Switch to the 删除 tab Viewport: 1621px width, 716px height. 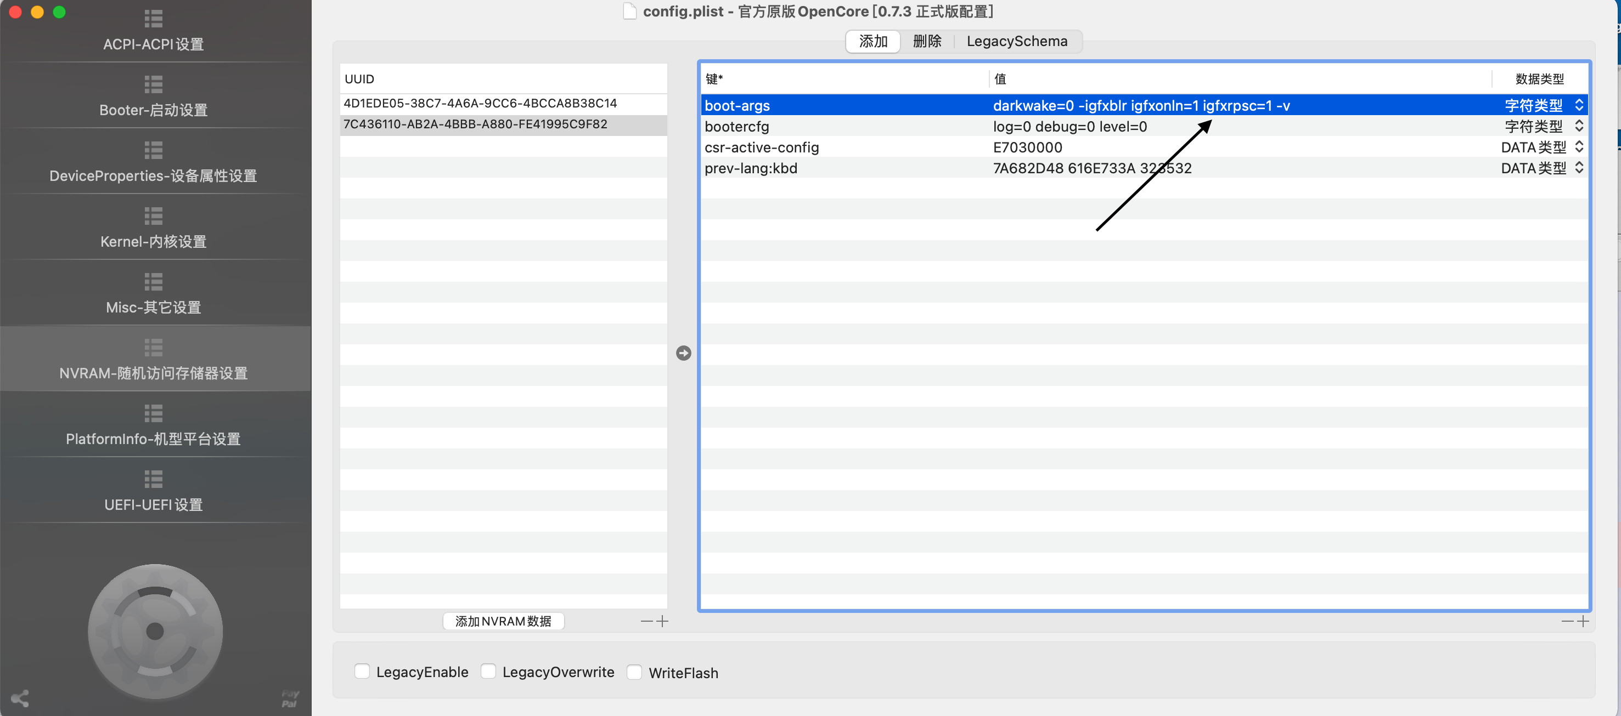click(927, 42)
